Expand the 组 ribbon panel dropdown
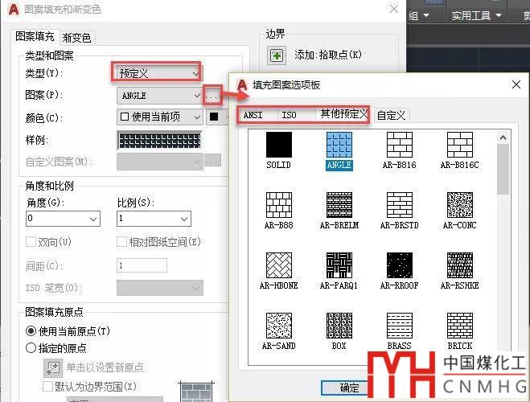The height and width of the screenshot is (402, 530). point(419,15)
